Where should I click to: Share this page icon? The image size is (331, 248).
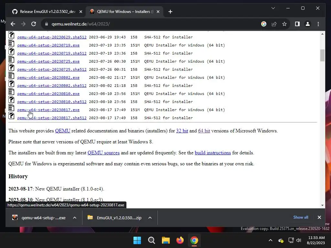(x=274, y=24)
